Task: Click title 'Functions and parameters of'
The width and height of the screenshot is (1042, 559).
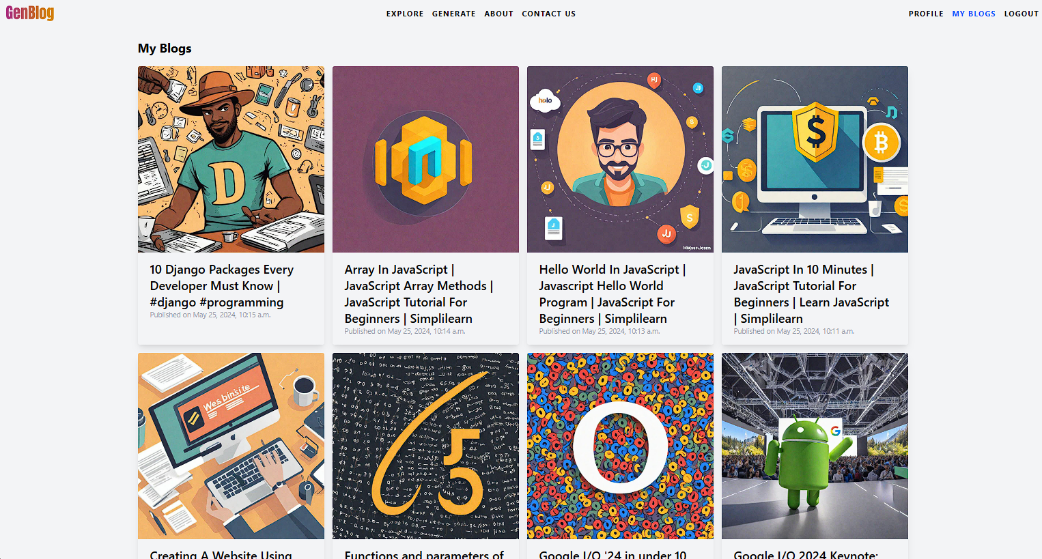Action: [424, 554]
